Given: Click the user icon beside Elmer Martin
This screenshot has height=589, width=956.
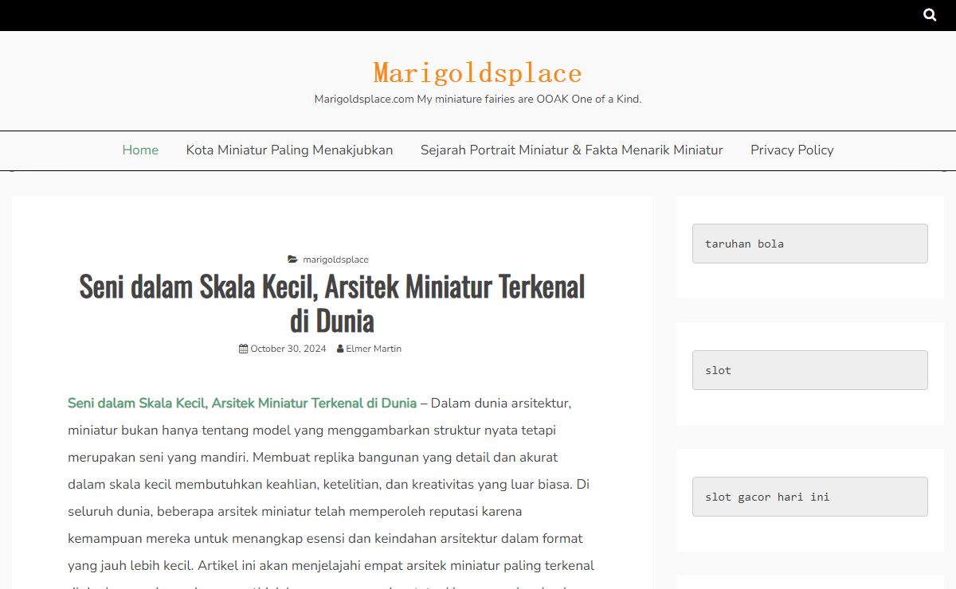Looking at the screenshot, I should [x=340, y=349].
